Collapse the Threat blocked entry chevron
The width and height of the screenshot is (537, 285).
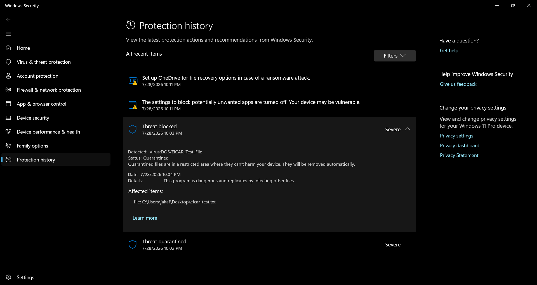click(408, 129)
